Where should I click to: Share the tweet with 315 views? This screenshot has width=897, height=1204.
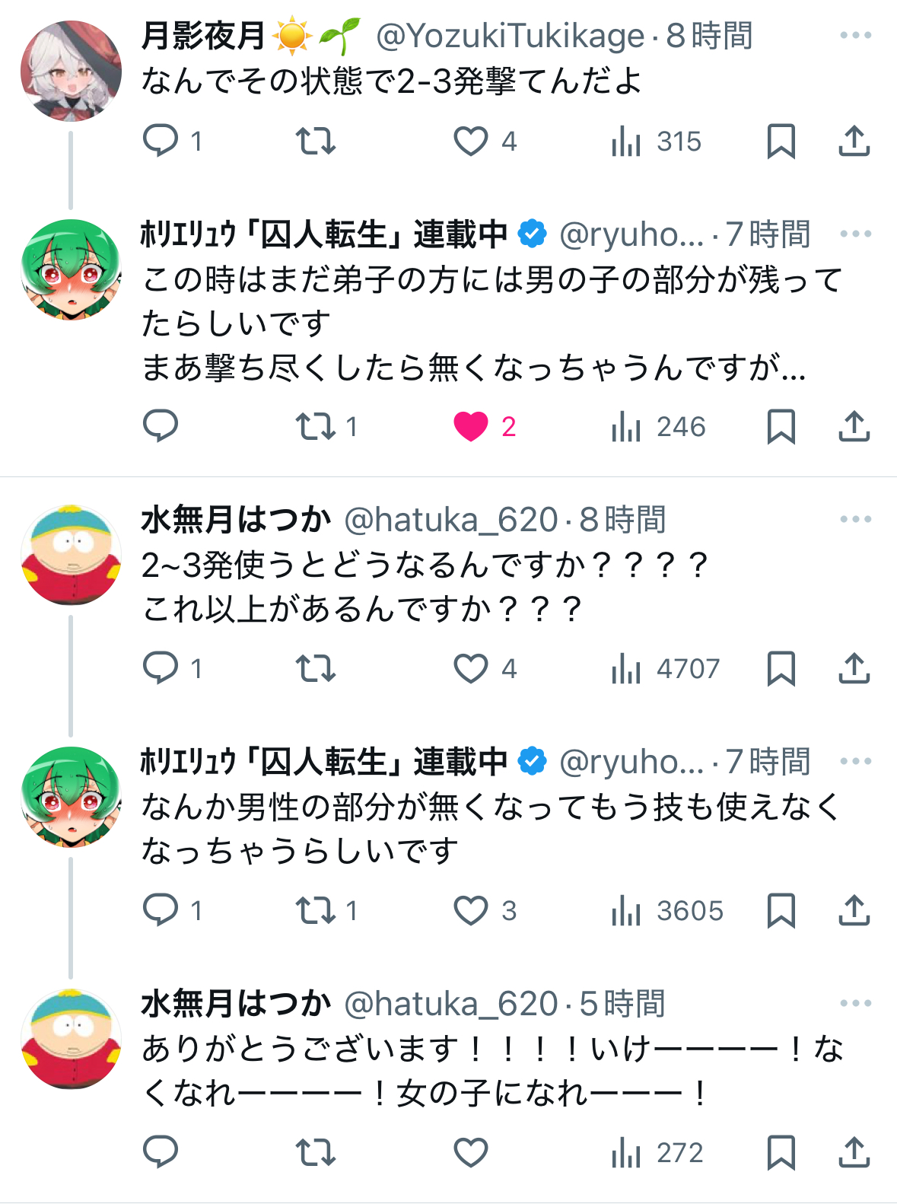[x=854, y=141]
